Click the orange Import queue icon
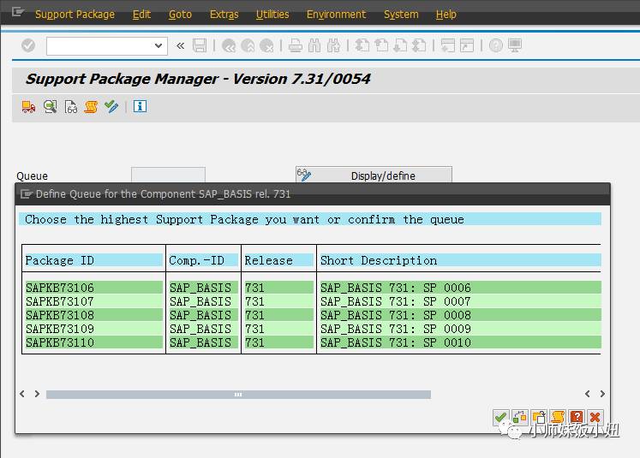The height and width of the screenshot is (458, 640). (91, 107)
